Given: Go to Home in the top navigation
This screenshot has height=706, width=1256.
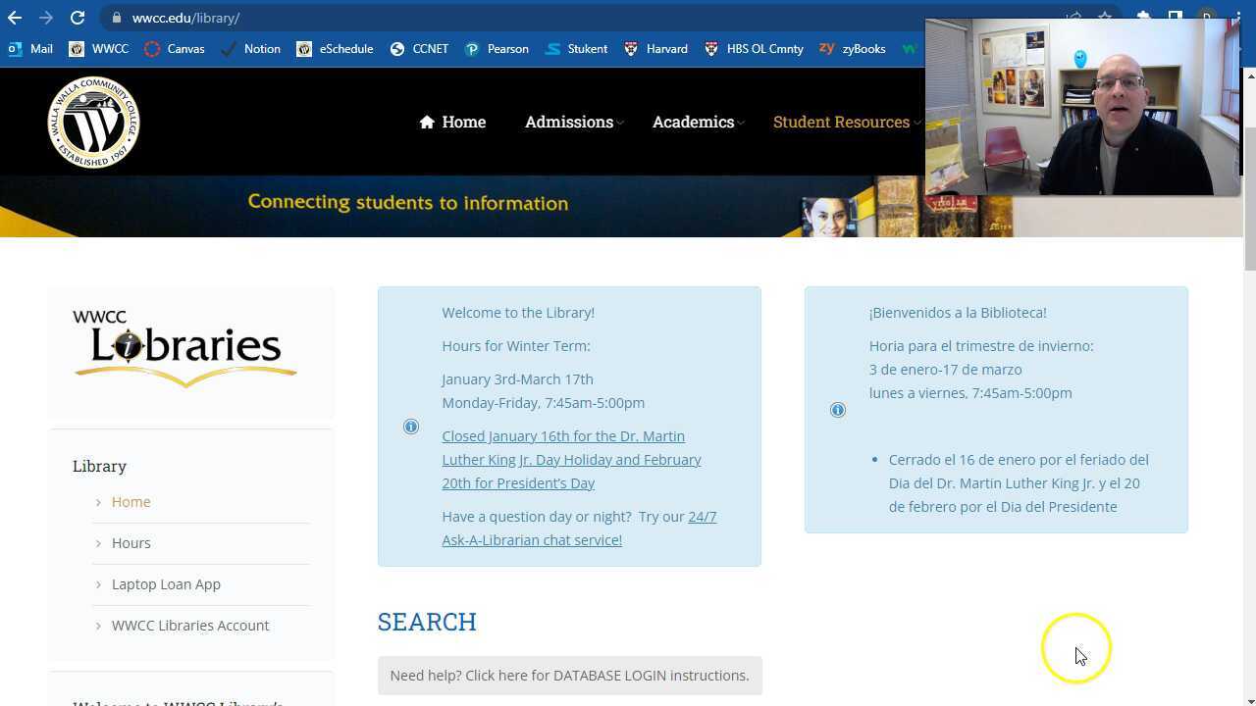Looking at the screenshot, I should coord(452,122).
